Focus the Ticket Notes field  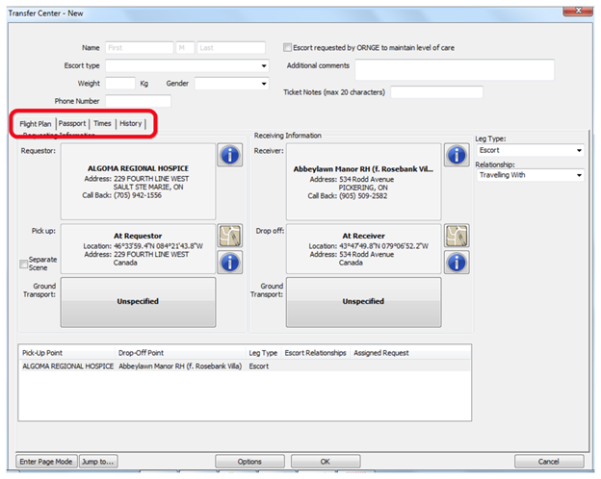[437, 92]
